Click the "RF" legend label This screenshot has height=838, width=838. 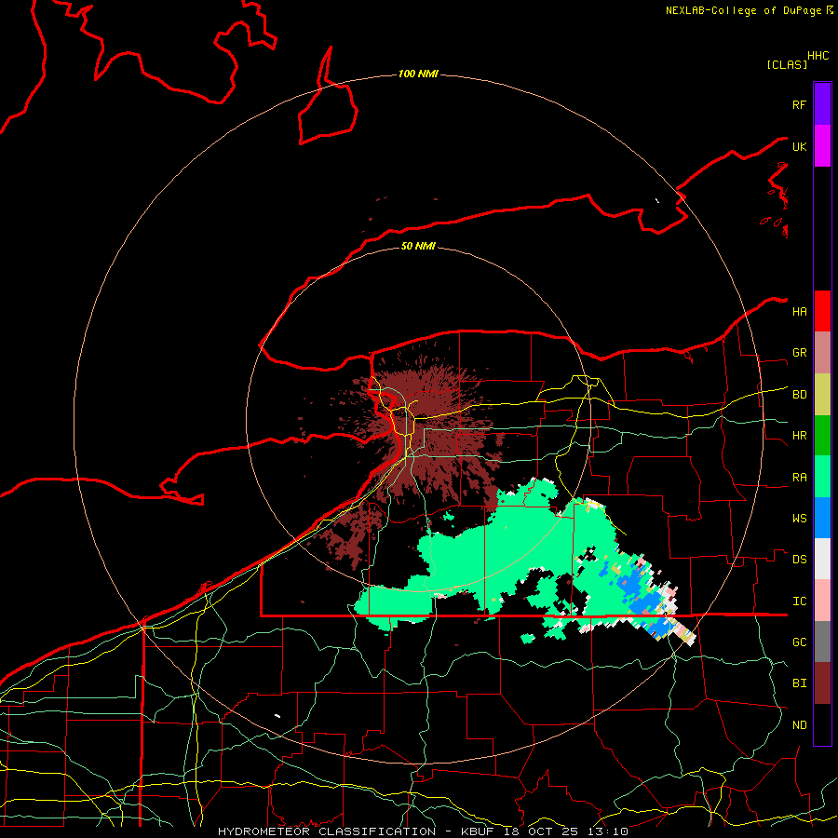(799, 104)
